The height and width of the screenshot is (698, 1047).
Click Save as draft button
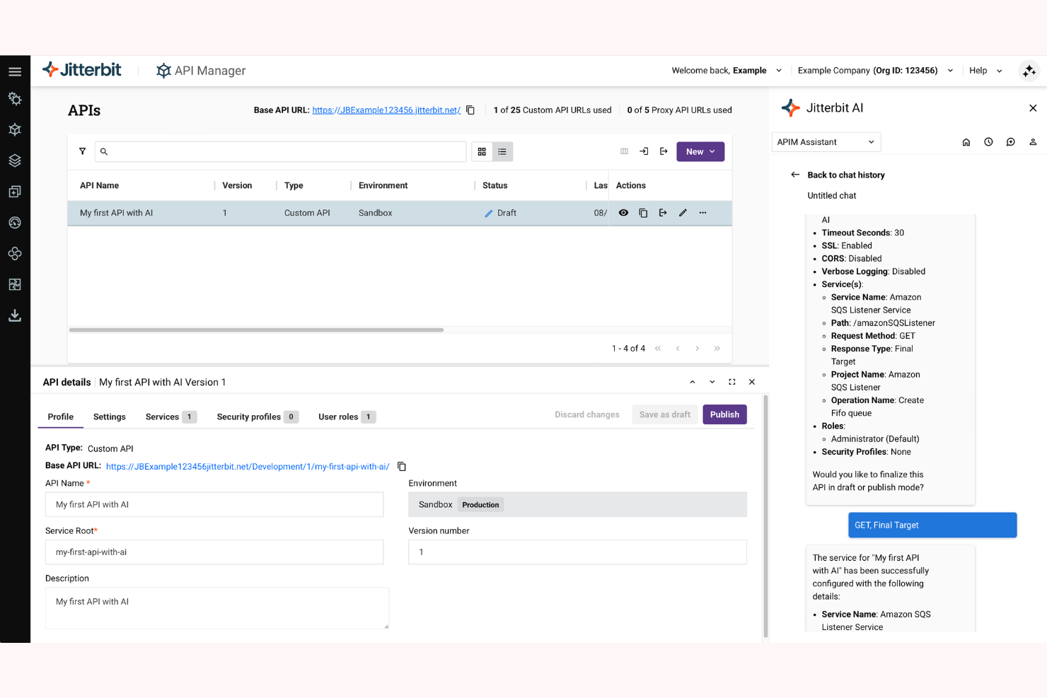pos(665,414)
